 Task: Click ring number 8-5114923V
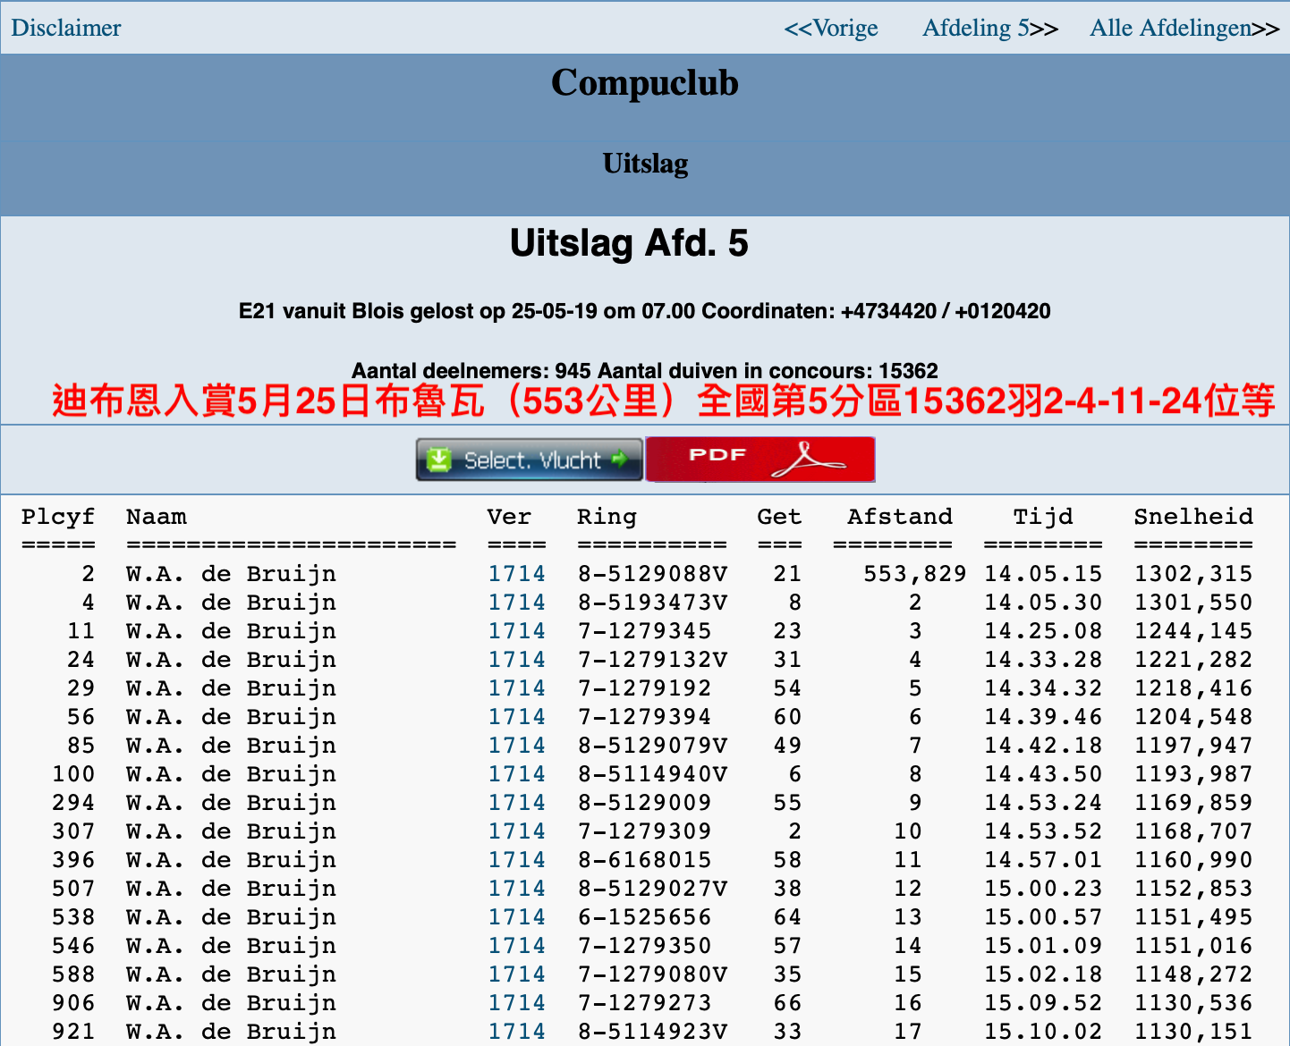tap(653, 1032)
